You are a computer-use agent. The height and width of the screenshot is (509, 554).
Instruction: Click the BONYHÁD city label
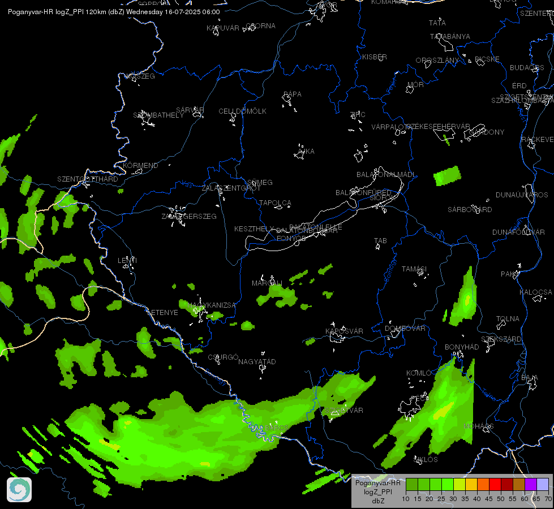462,347
